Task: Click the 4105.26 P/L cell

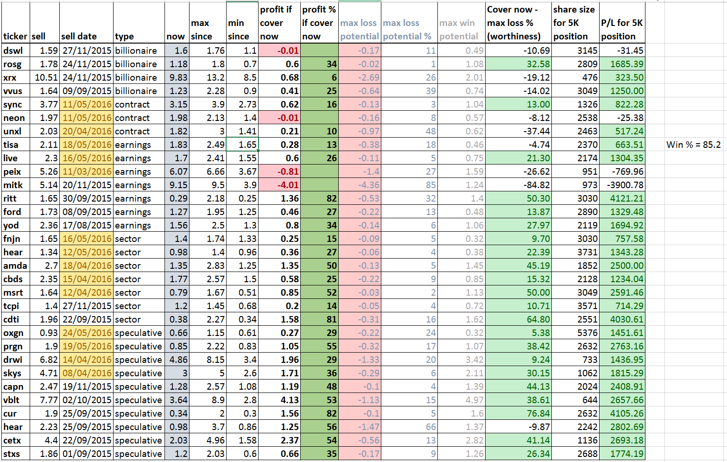Action: point(622,413)
